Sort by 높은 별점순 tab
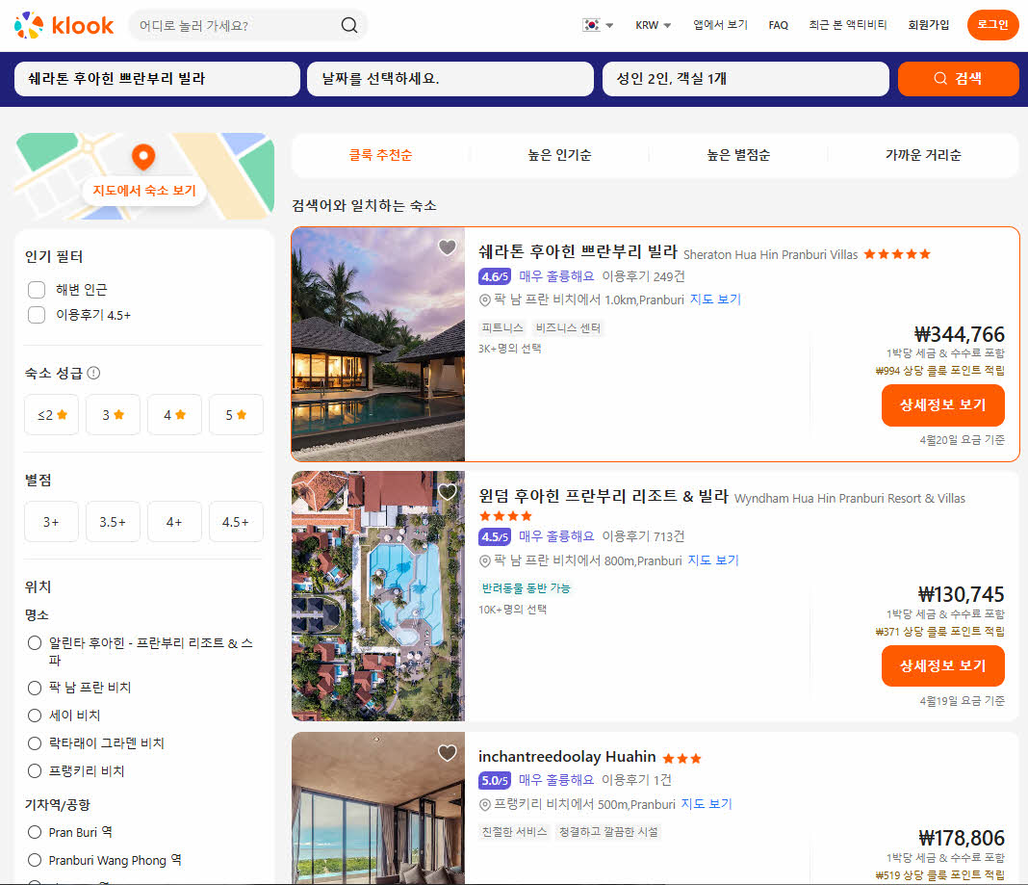This screenshot has width=1028, height=885. [x=738, y=155]
